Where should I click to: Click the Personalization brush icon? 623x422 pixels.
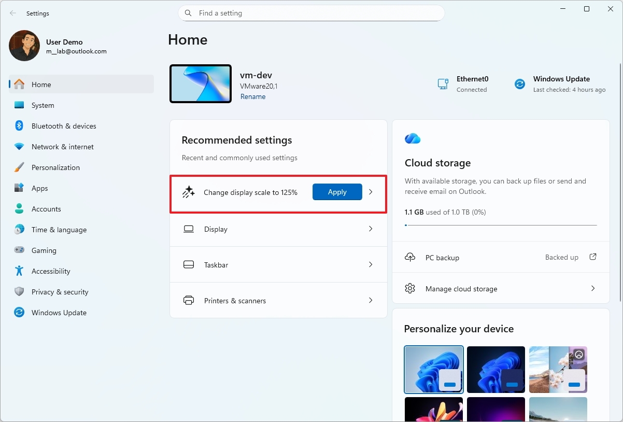[20, 167]
